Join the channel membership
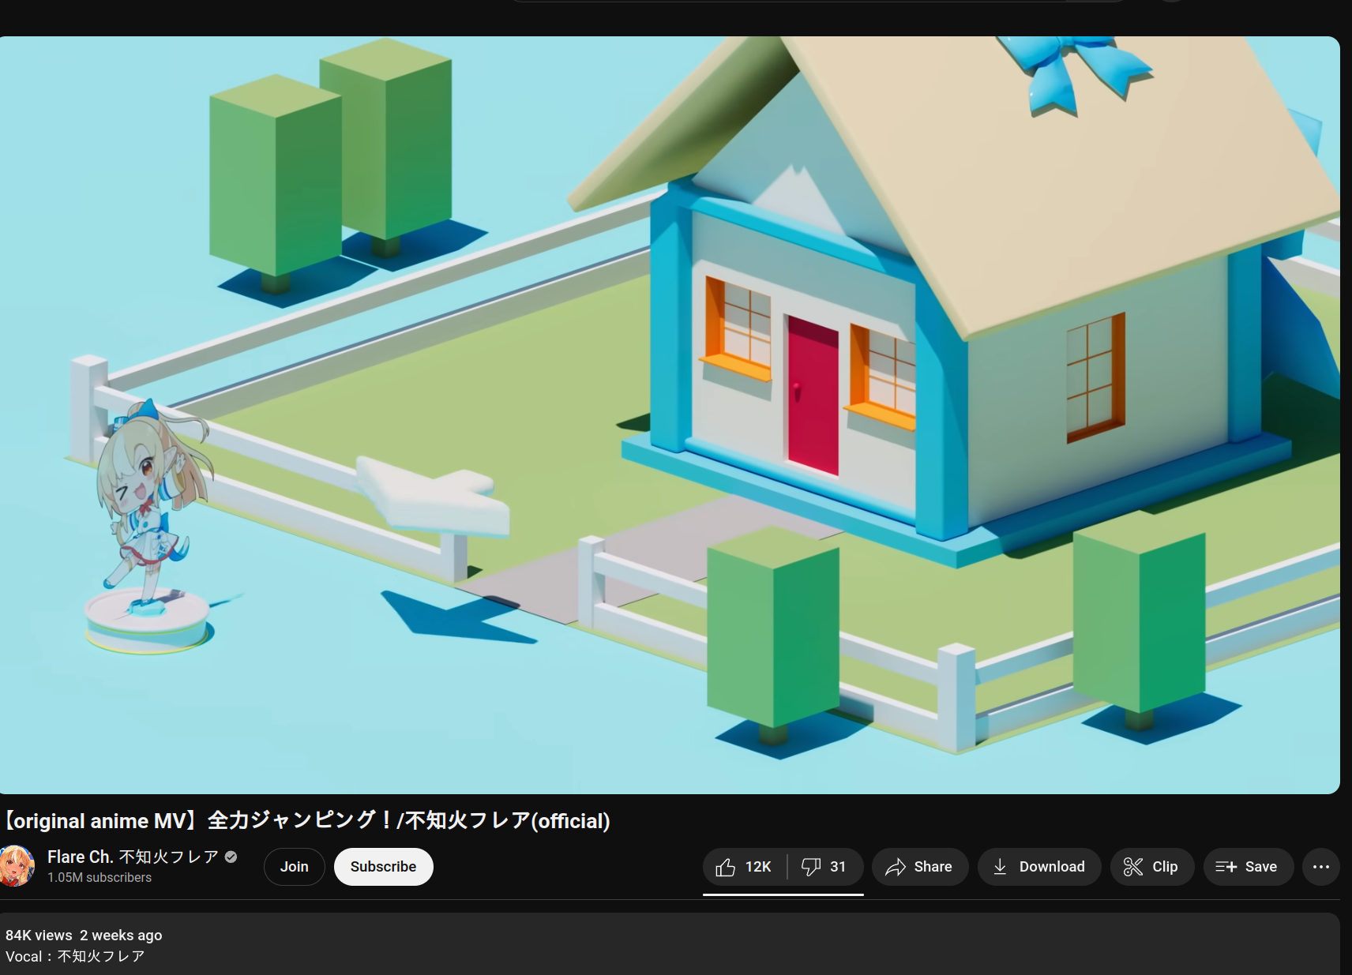 click(x=295, y=867)
